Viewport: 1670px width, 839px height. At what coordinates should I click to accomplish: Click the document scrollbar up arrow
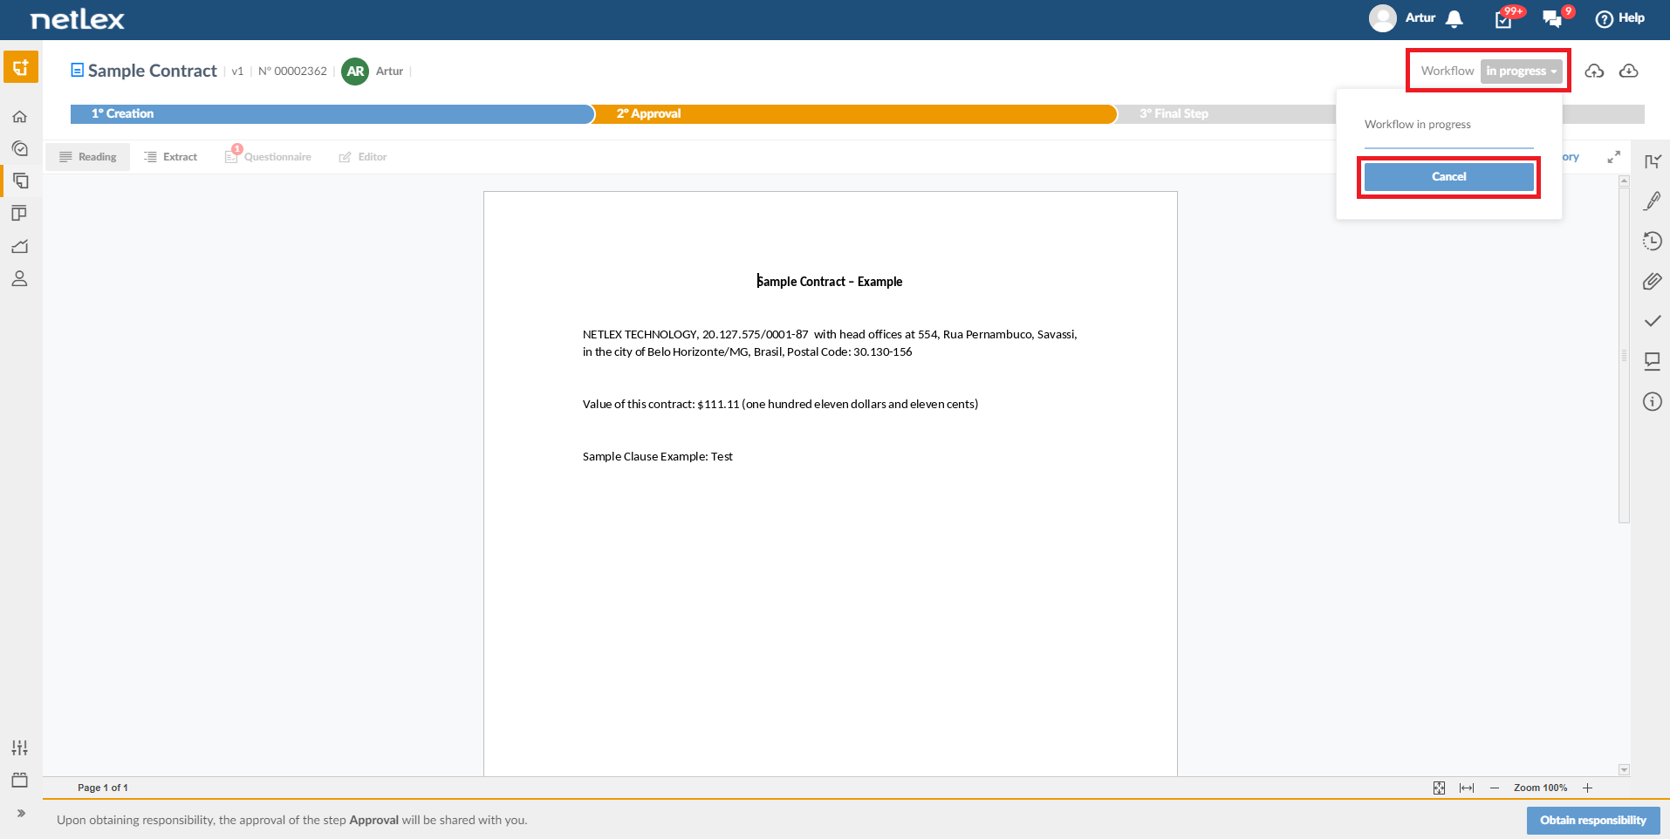pos(1624,181)
